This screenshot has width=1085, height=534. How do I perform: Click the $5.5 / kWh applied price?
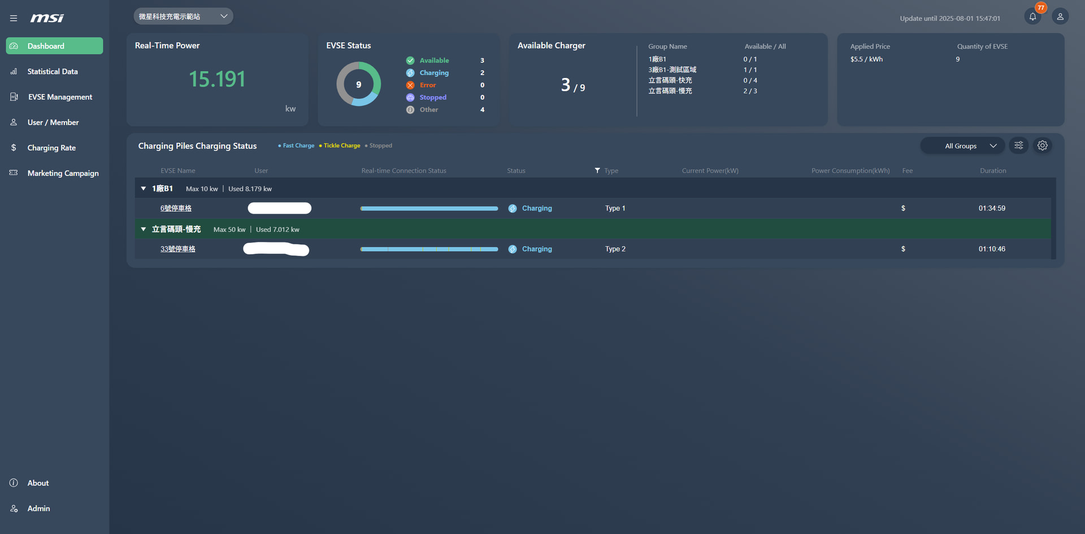click(866, 59)
